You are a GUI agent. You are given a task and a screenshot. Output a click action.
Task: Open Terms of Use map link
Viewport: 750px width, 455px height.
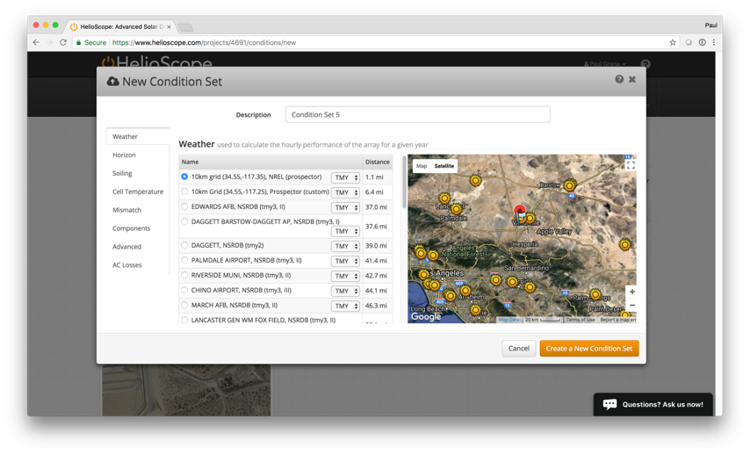pyautogui.click(x=581, y=320)
